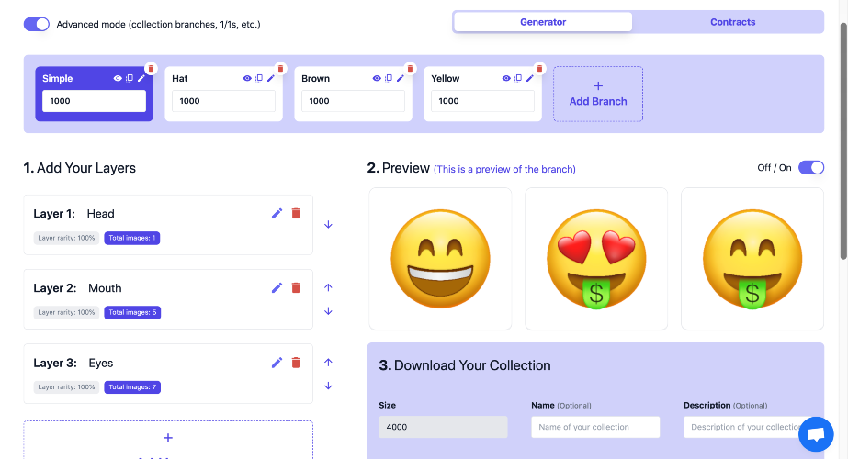848x459 pixels.
Task: Click the 'Layer 2: Mouth' title
Action: click(77, 288)
